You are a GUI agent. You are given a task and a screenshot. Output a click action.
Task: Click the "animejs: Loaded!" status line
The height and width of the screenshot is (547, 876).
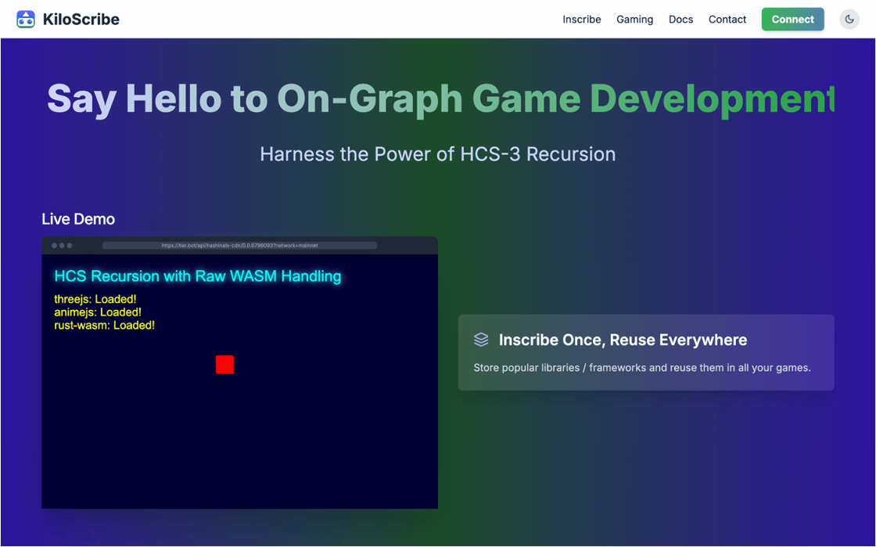click(98, 311)
